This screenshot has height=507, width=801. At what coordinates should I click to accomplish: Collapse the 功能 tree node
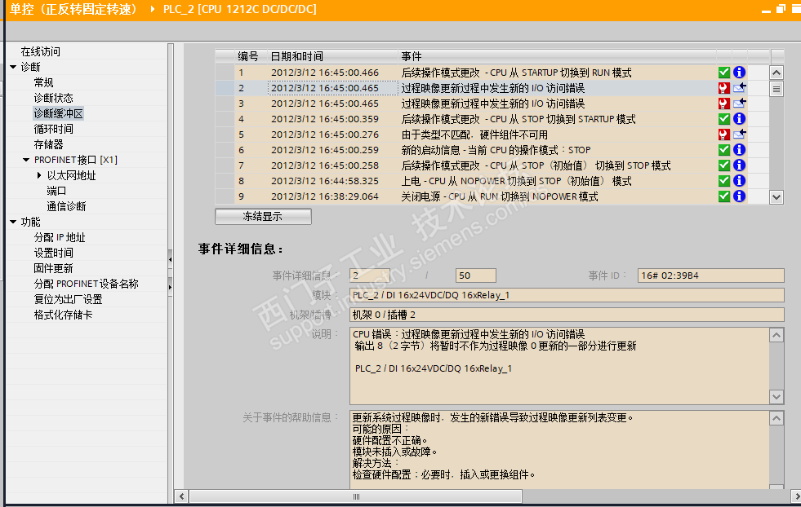click(13, 222)
